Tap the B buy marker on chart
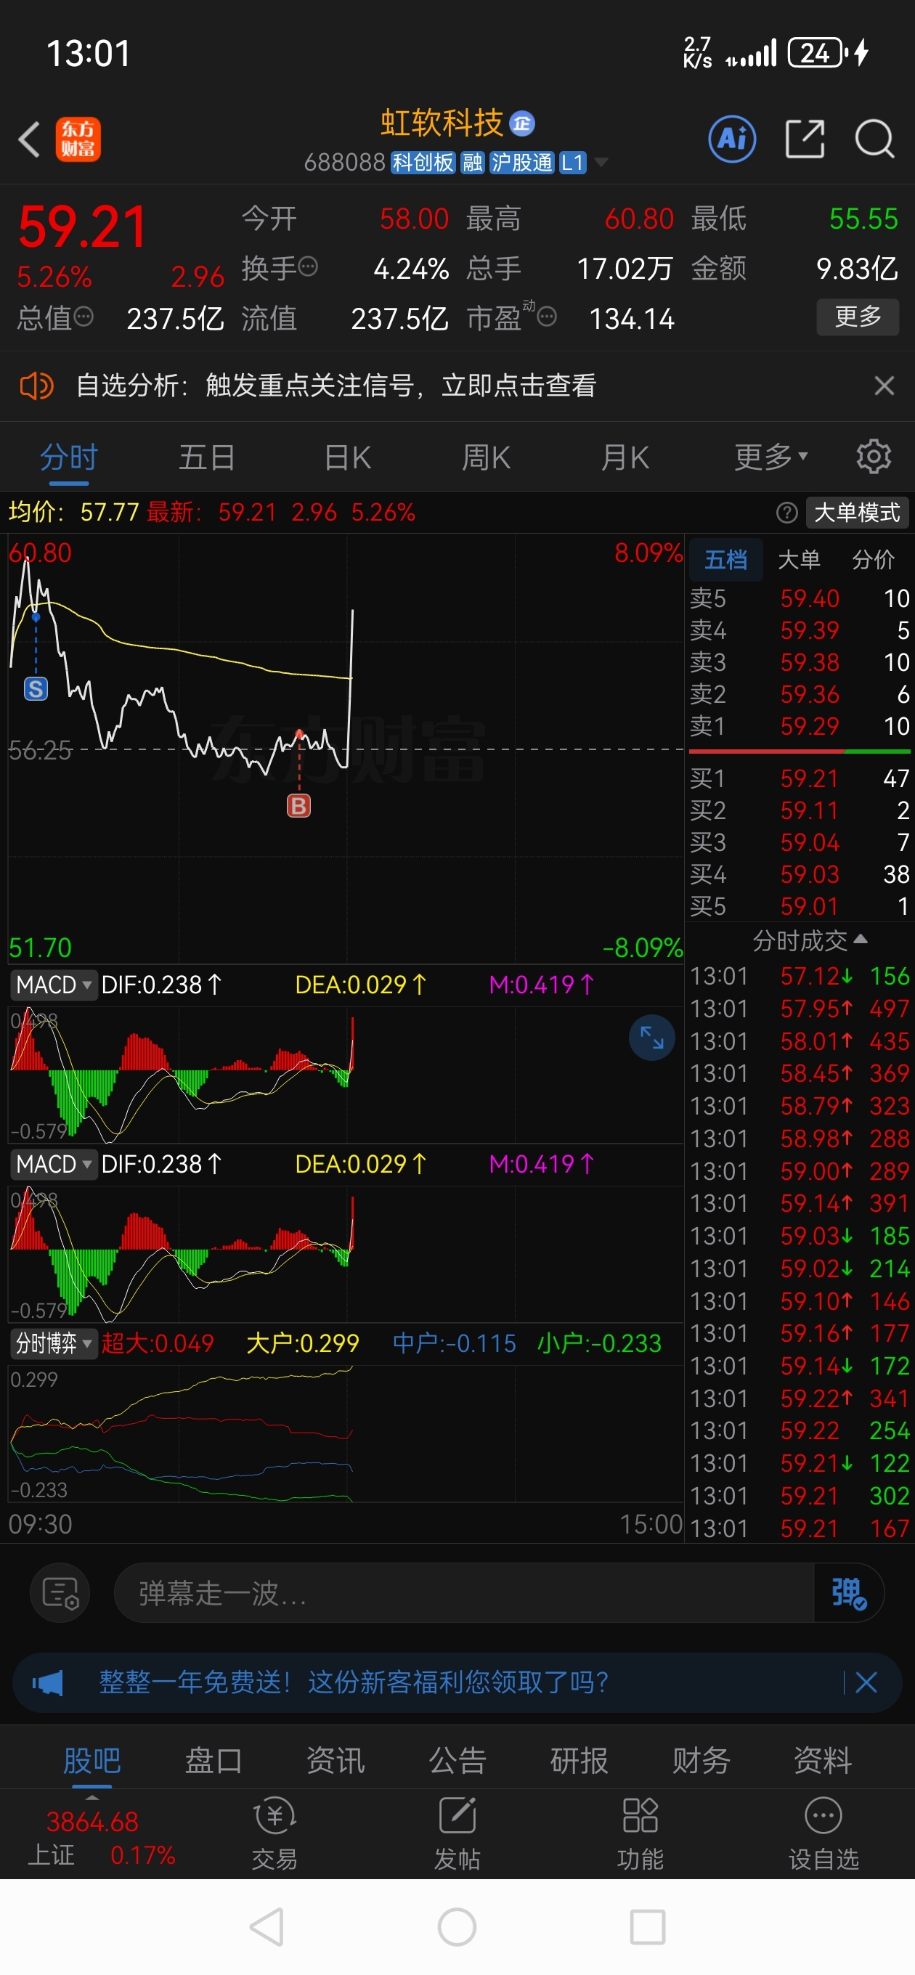This screenshot has height=1975, width=915. (298, 806)
